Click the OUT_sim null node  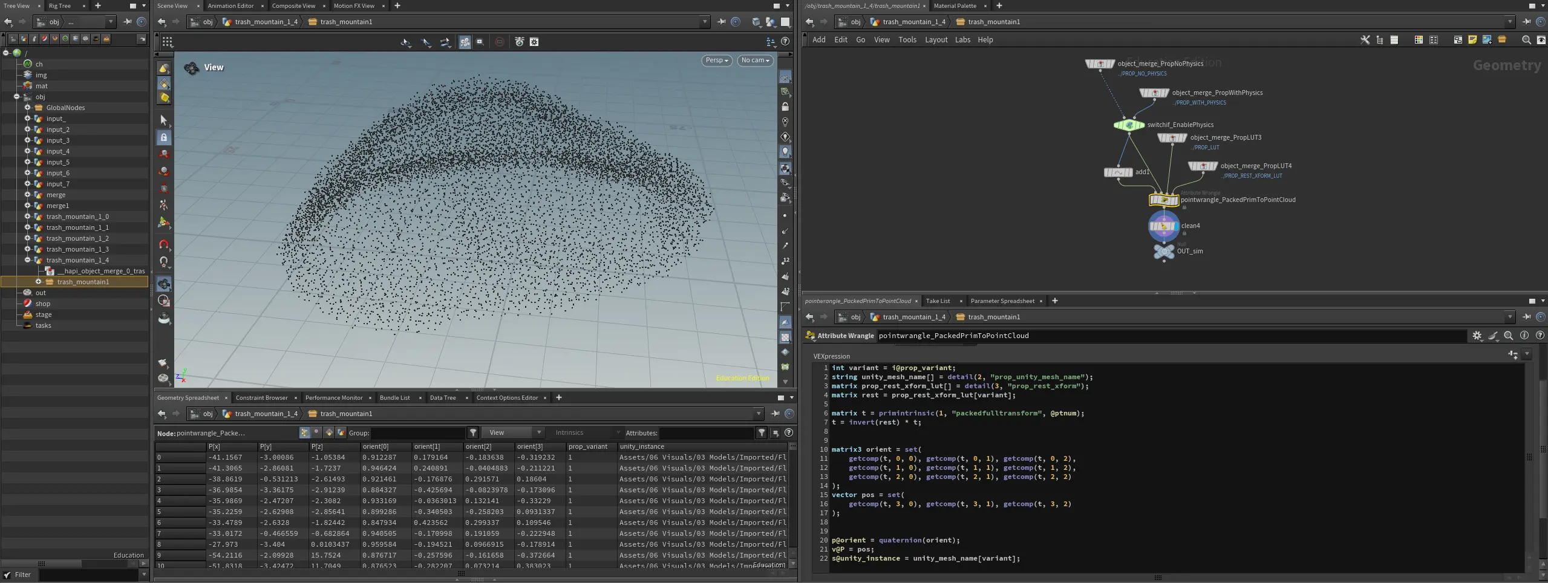[1163, 251]
